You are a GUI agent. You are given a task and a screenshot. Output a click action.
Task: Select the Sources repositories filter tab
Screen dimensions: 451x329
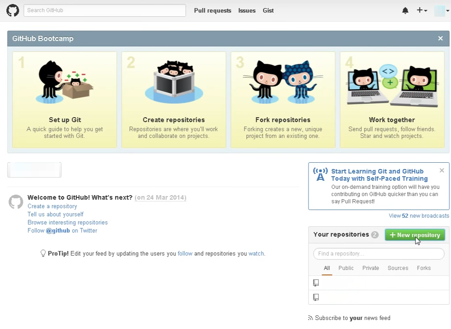(x=398, y=268)
